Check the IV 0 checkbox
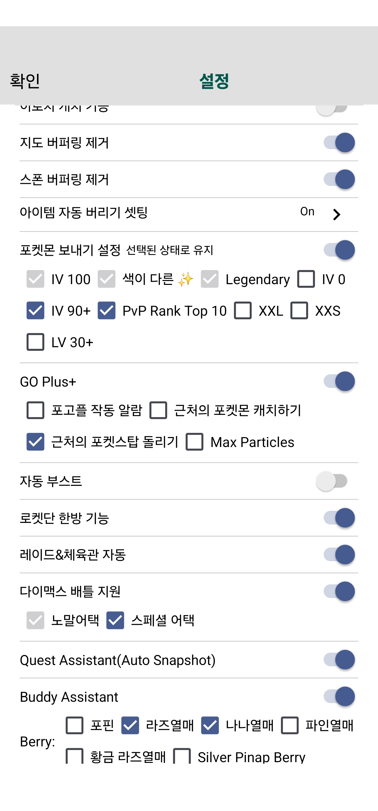 coord(306,279)
